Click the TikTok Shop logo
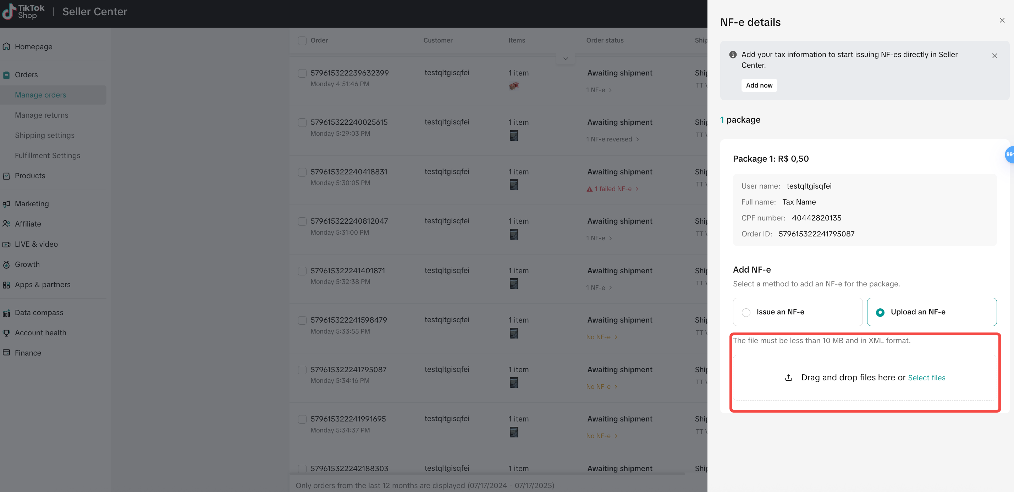This screenshot has height=492, width=1014. tap(24, 12)
